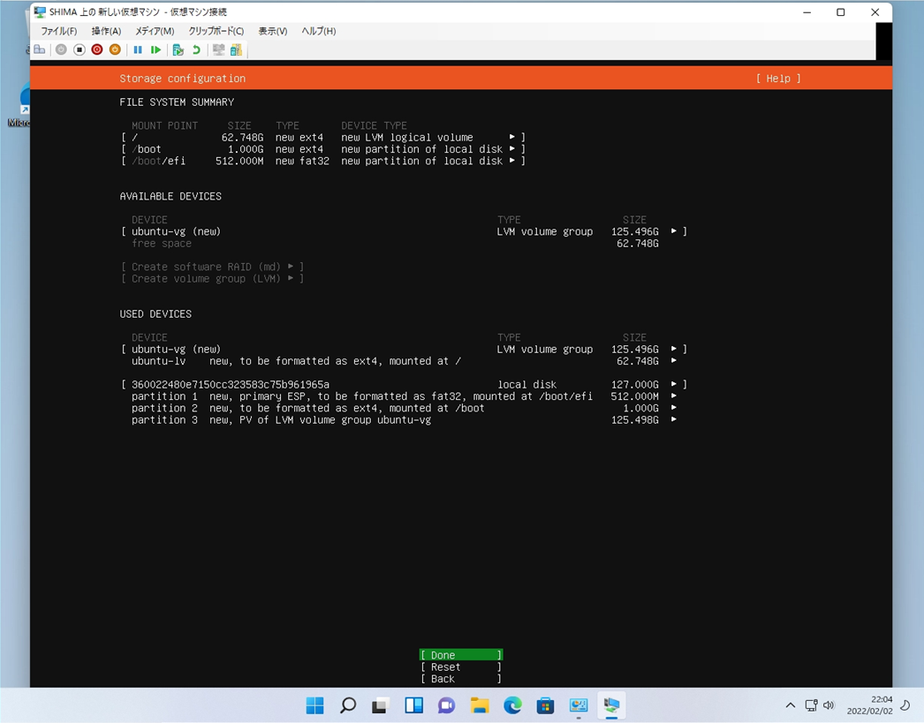
Task: Select the Reset button in installer
Action: (461, 667)
